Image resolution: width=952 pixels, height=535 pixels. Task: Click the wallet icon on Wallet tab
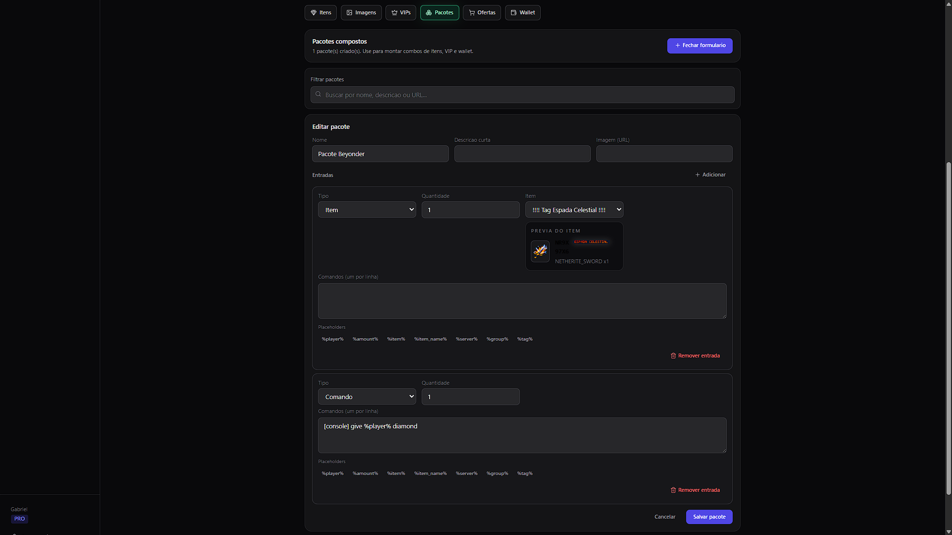click(x=513, y=13)
